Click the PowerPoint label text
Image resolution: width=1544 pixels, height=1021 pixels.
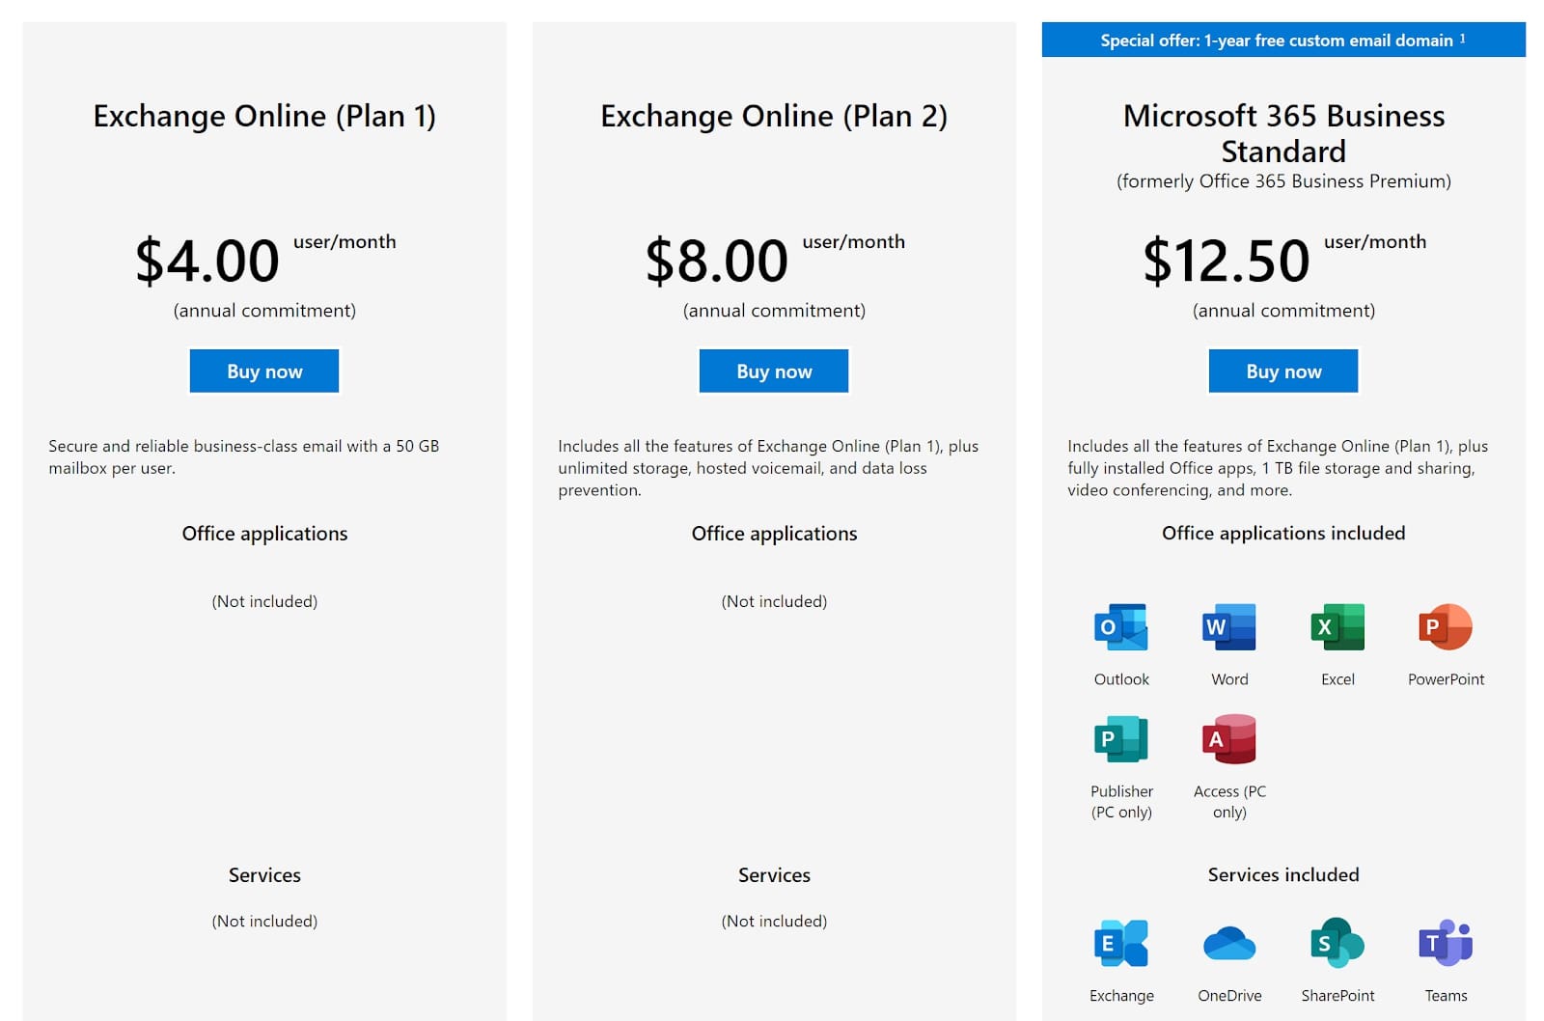click(1446, 679)
